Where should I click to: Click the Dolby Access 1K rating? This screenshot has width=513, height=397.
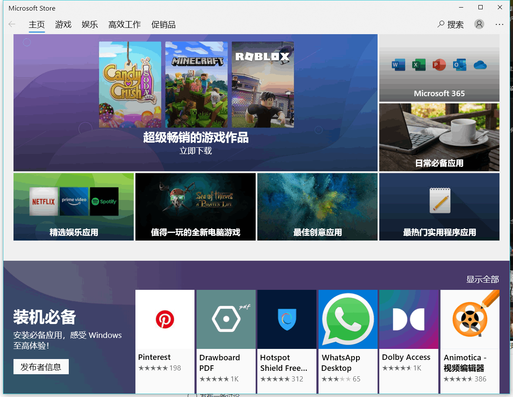point(402,368)
